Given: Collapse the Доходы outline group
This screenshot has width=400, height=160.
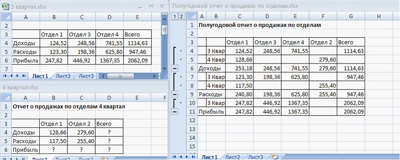Looking at the screenshot, I should (175, 68).
